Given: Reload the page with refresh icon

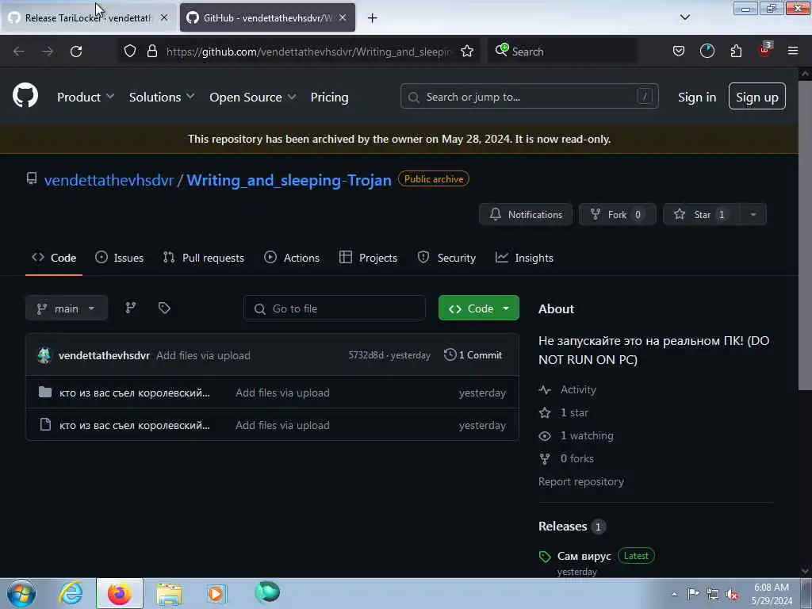Looking at the screenshot, I should [76, 52].
